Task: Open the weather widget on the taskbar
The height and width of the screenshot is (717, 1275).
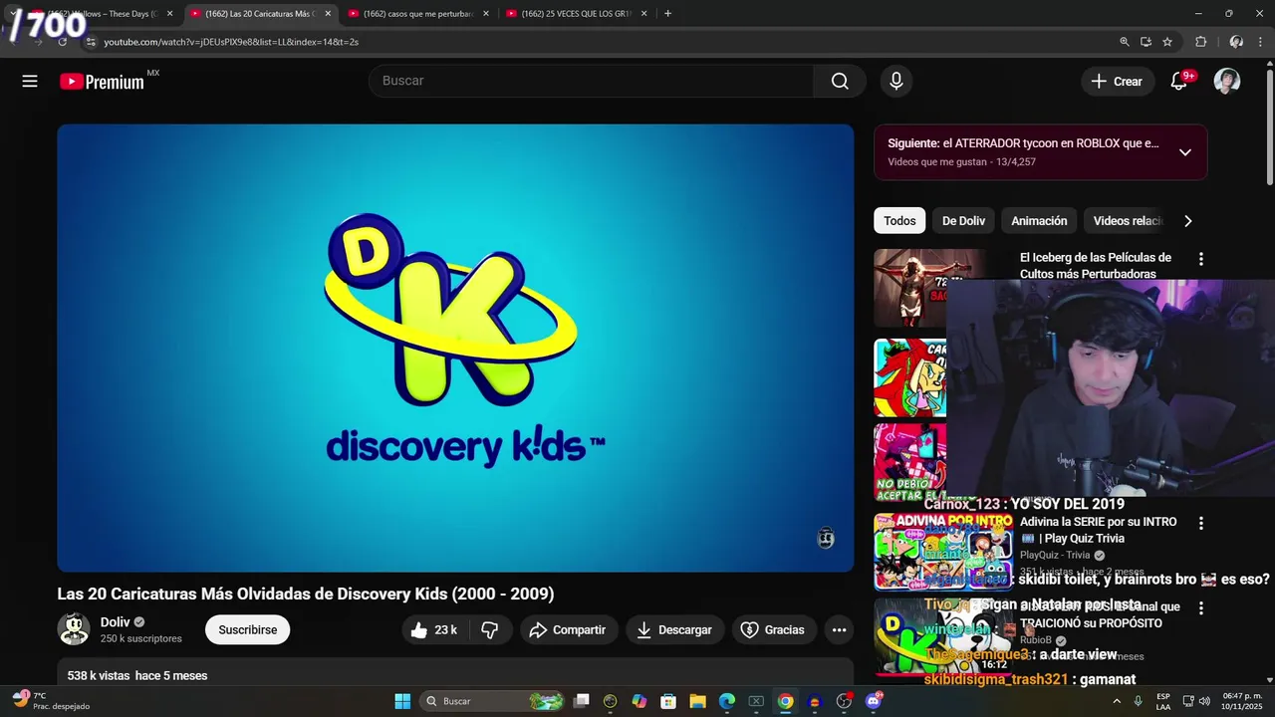Action: [x=50, y=701]
